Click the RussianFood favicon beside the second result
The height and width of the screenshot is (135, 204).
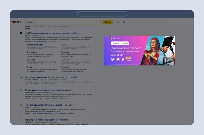tap(21, 77)
